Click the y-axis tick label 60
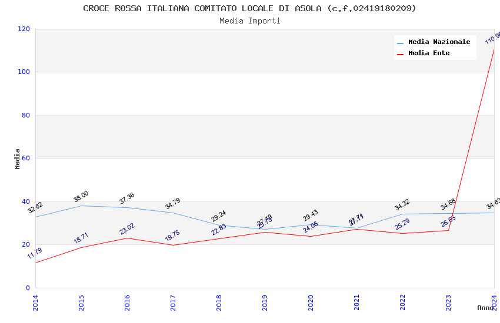The width and height of the screenshot is (500, 323). (x=26, y=158)
